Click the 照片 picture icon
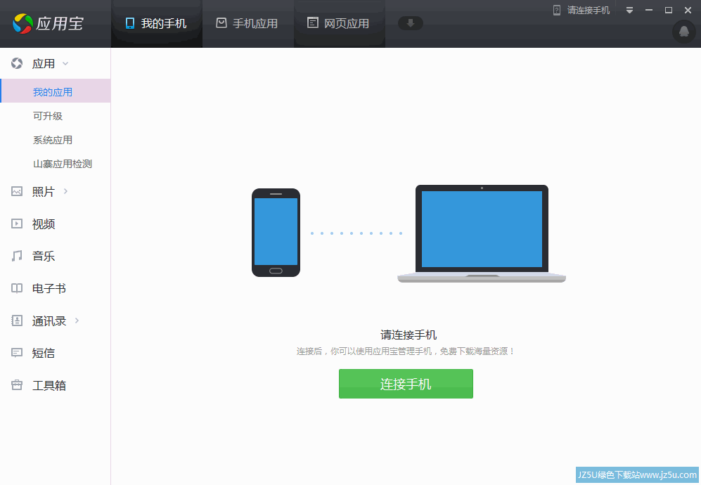Screen dimensions: 701x485 [x=17, y=191]
